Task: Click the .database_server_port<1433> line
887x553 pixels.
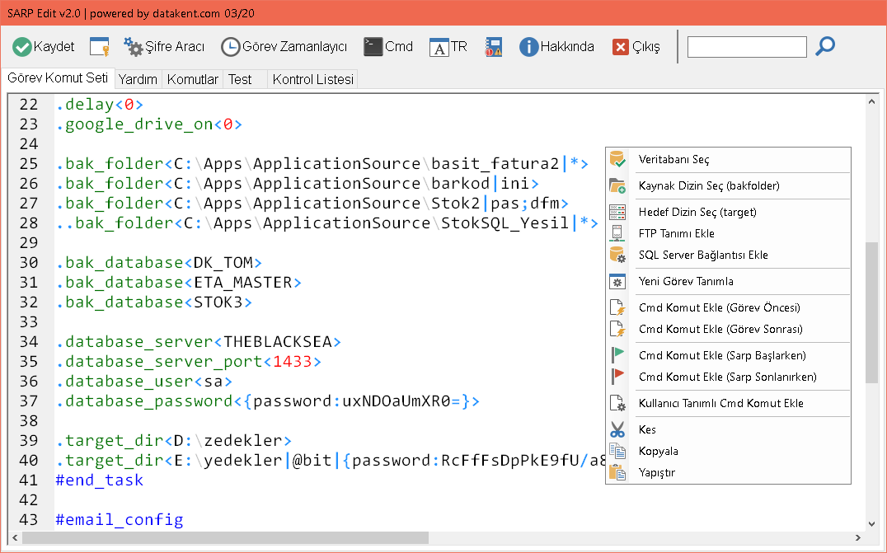Action: (189, 362)
